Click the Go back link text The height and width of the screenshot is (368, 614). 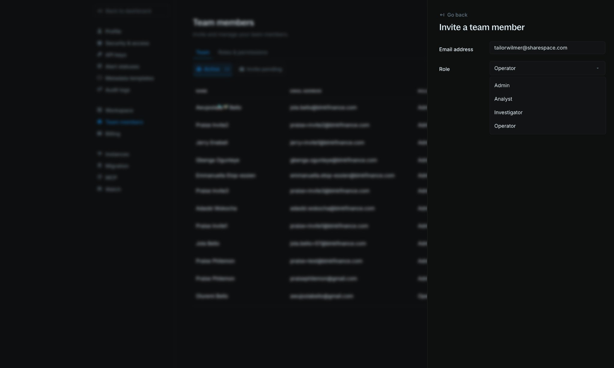tap(457, 15)
